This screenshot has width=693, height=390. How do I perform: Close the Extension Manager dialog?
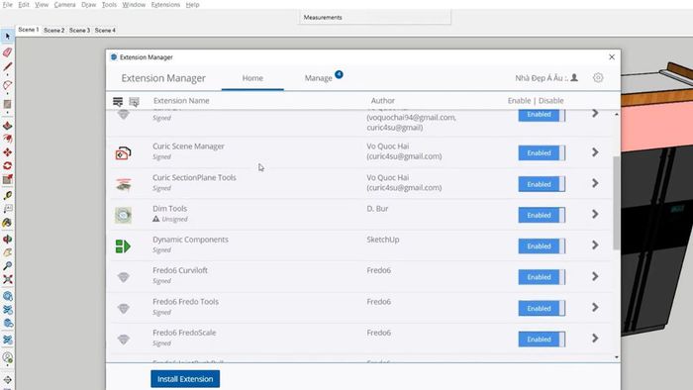[x=612, y=57]
